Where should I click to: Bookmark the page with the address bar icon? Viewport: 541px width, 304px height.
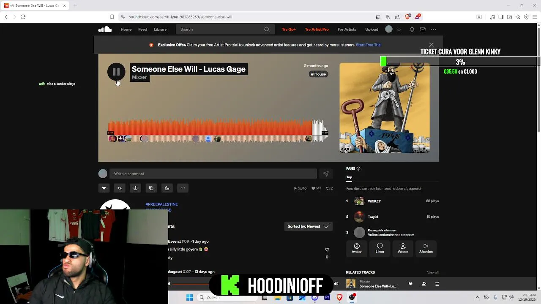[112, 17]
